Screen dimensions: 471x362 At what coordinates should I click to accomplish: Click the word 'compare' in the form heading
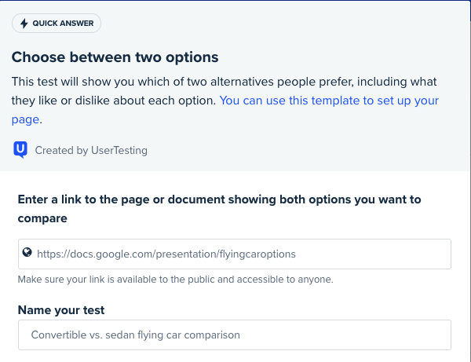point(42,218)
